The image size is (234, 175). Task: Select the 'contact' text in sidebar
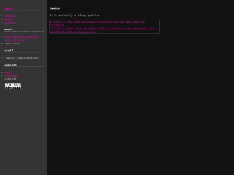tap(10, 79)
